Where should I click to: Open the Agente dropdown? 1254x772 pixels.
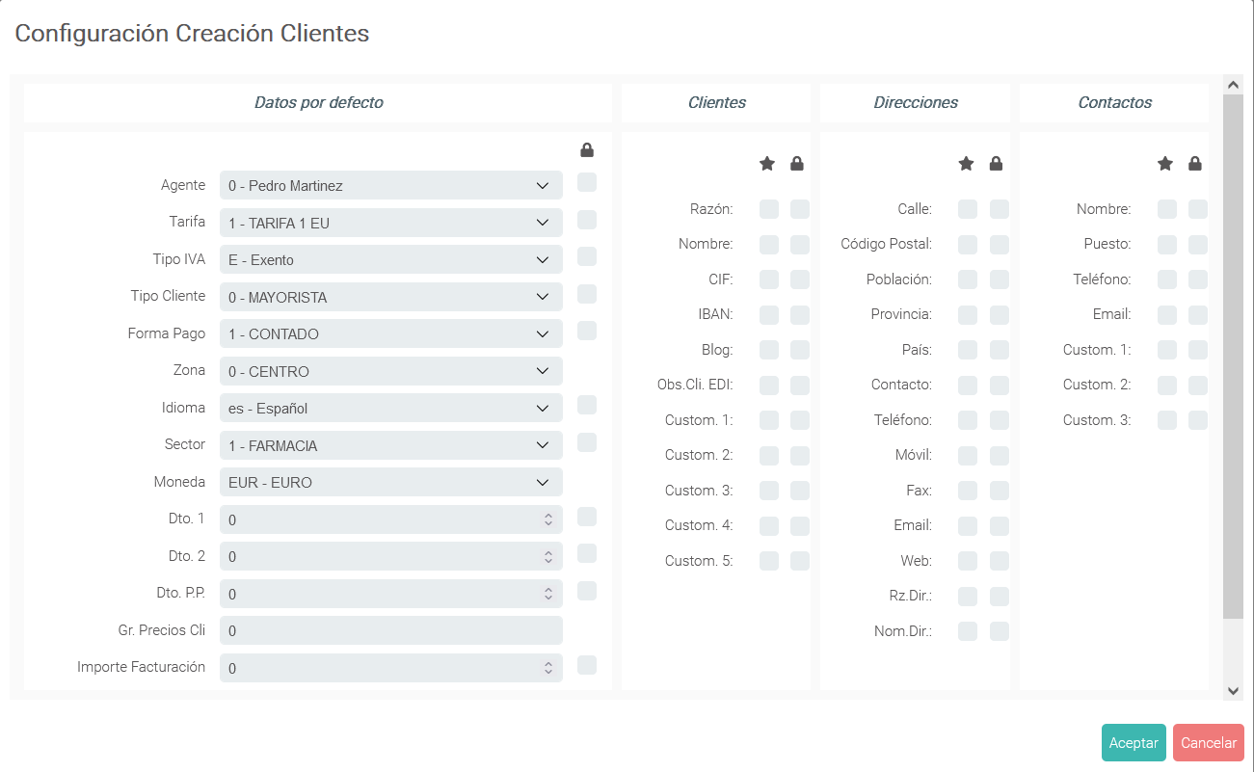point(391,185)
